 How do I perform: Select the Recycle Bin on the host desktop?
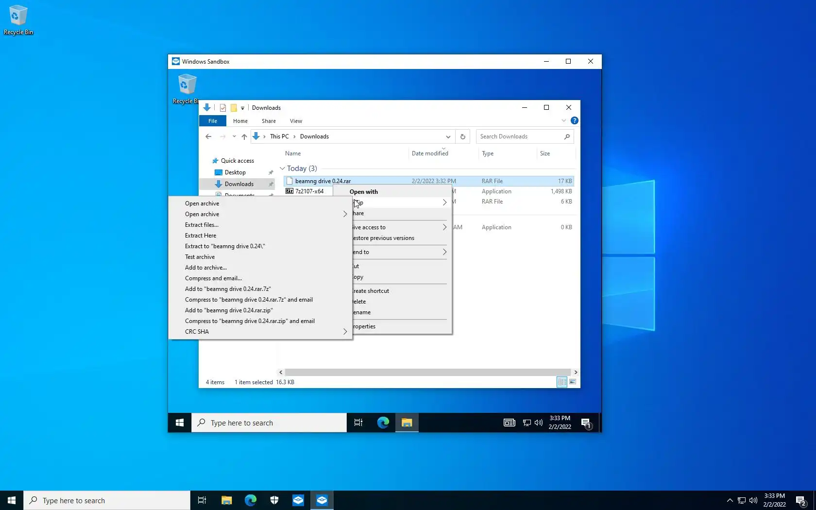tap(18, 20)
